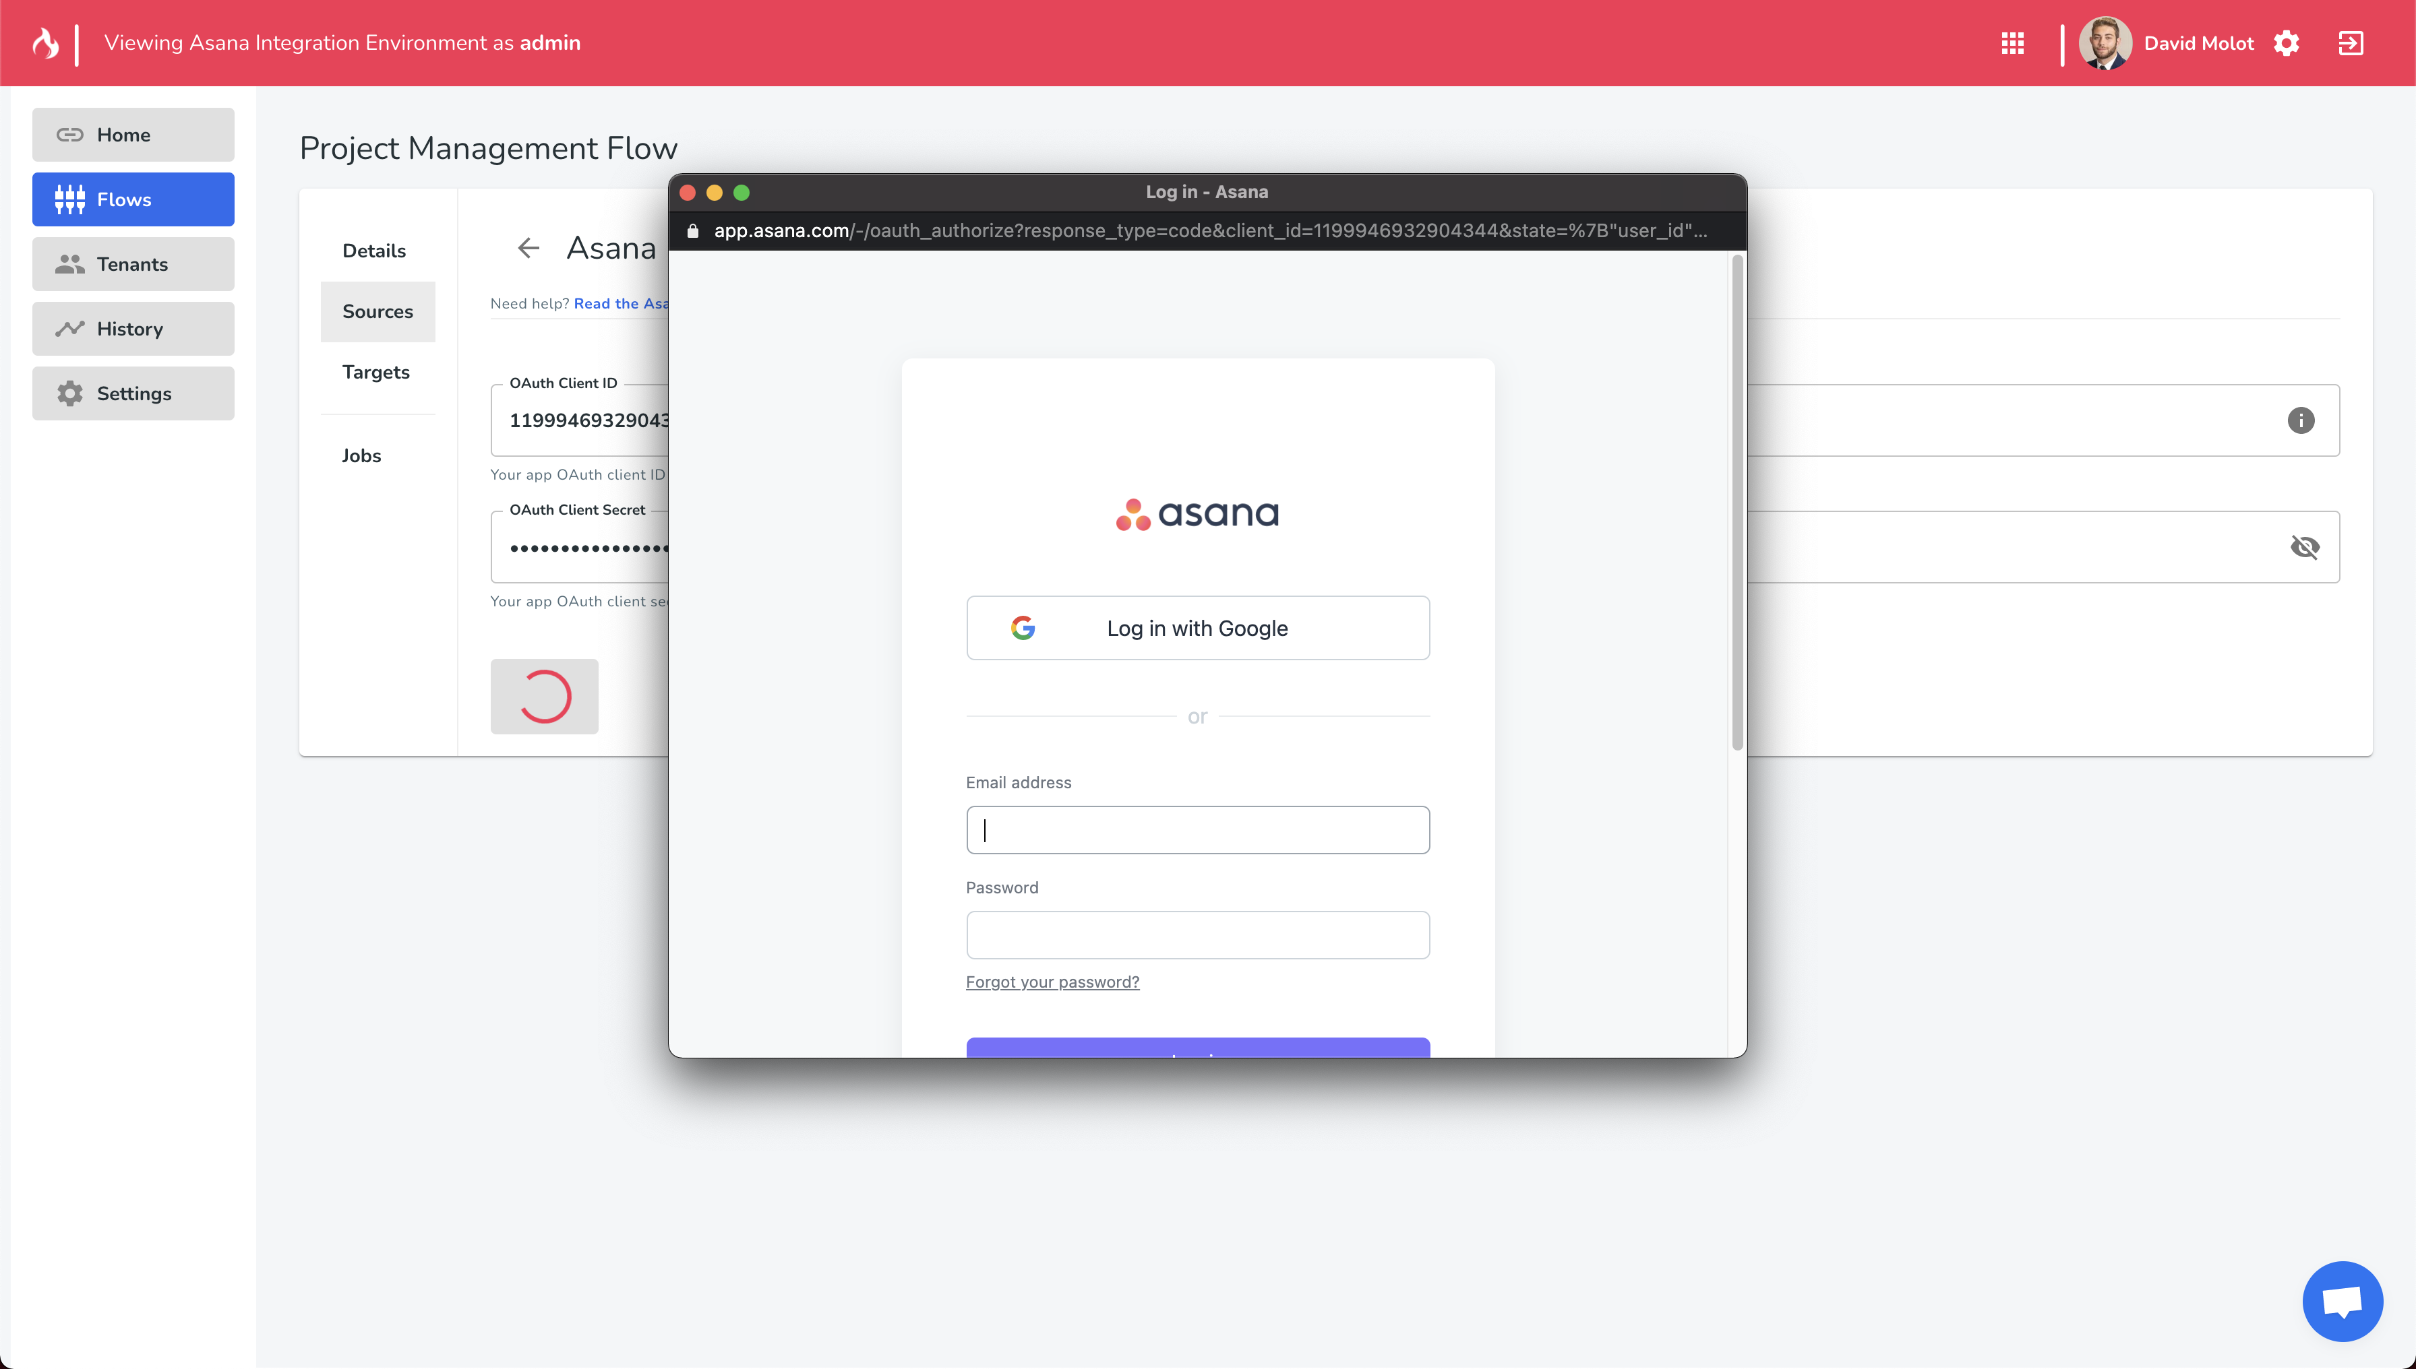This screenshot has width=2416, height=1369.
Task: Click the loading spinner button
Action: pyautogui.click(x=544, y=697)
